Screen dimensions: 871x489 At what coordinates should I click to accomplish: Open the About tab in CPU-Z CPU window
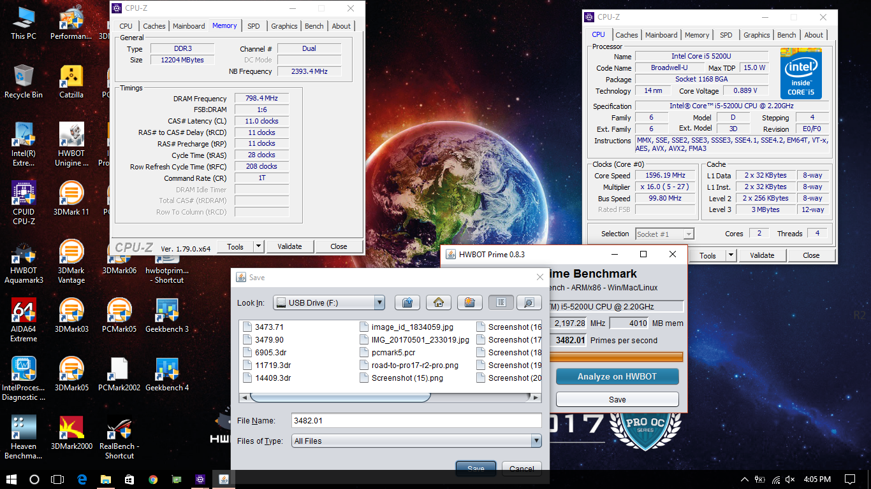(x=814, y=35)
